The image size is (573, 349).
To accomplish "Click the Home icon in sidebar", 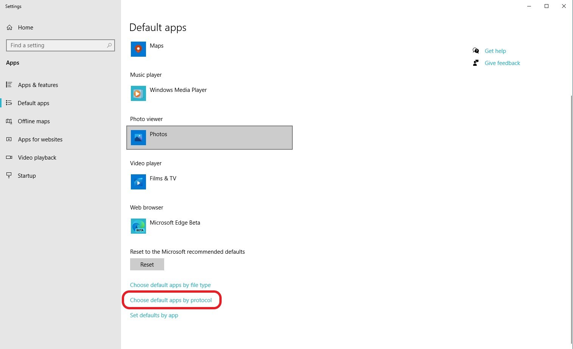I will pyautogui.click(x=9, y=28).
